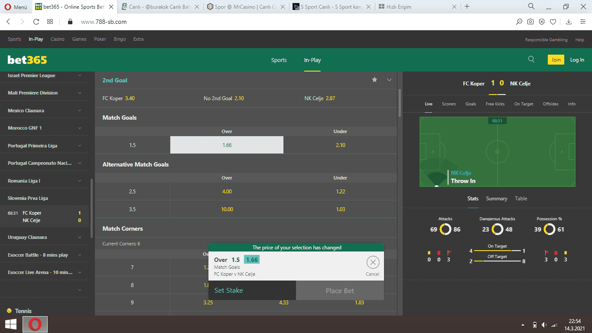Switch to Sports in main header
Viewport: 592px width, 333px height.
coord(279,60)
